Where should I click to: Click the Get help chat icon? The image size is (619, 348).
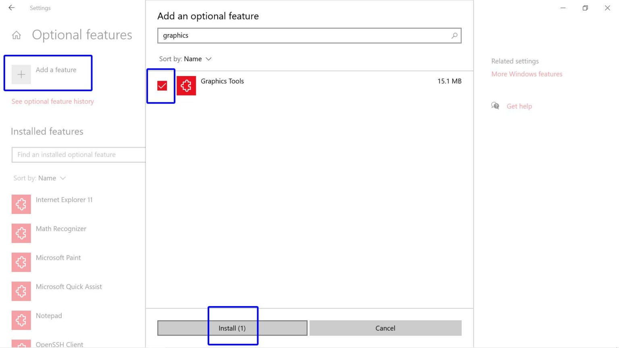[495, 106]
